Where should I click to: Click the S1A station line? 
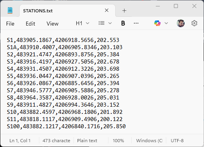(x=65, y=47)
